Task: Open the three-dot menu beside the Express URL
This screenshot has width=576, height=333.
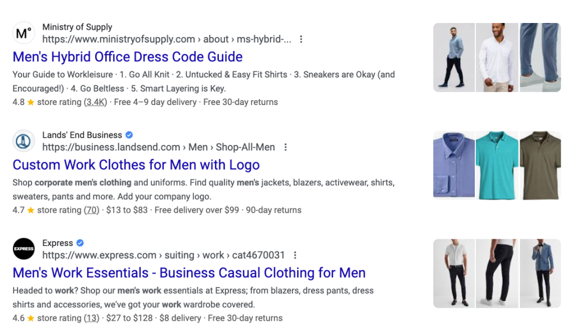Action: 295,255
